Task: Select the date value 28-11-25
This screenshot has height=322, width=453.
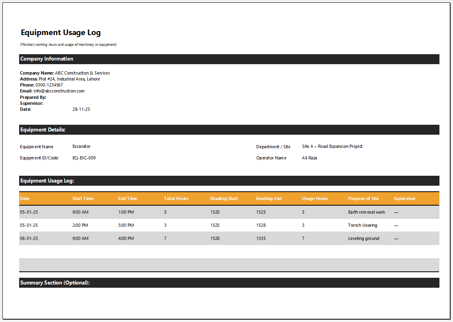Action: 81,109
